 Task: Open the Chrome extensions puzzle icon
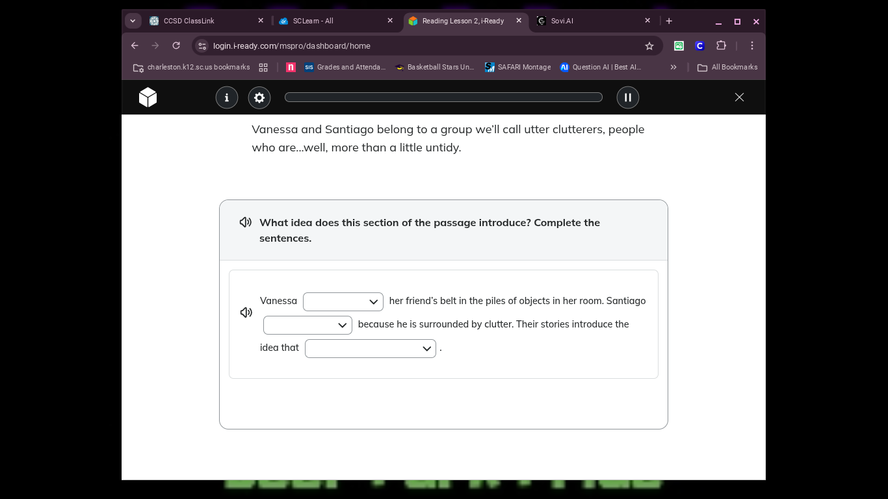pyautogui.click(x=721, y=45)
